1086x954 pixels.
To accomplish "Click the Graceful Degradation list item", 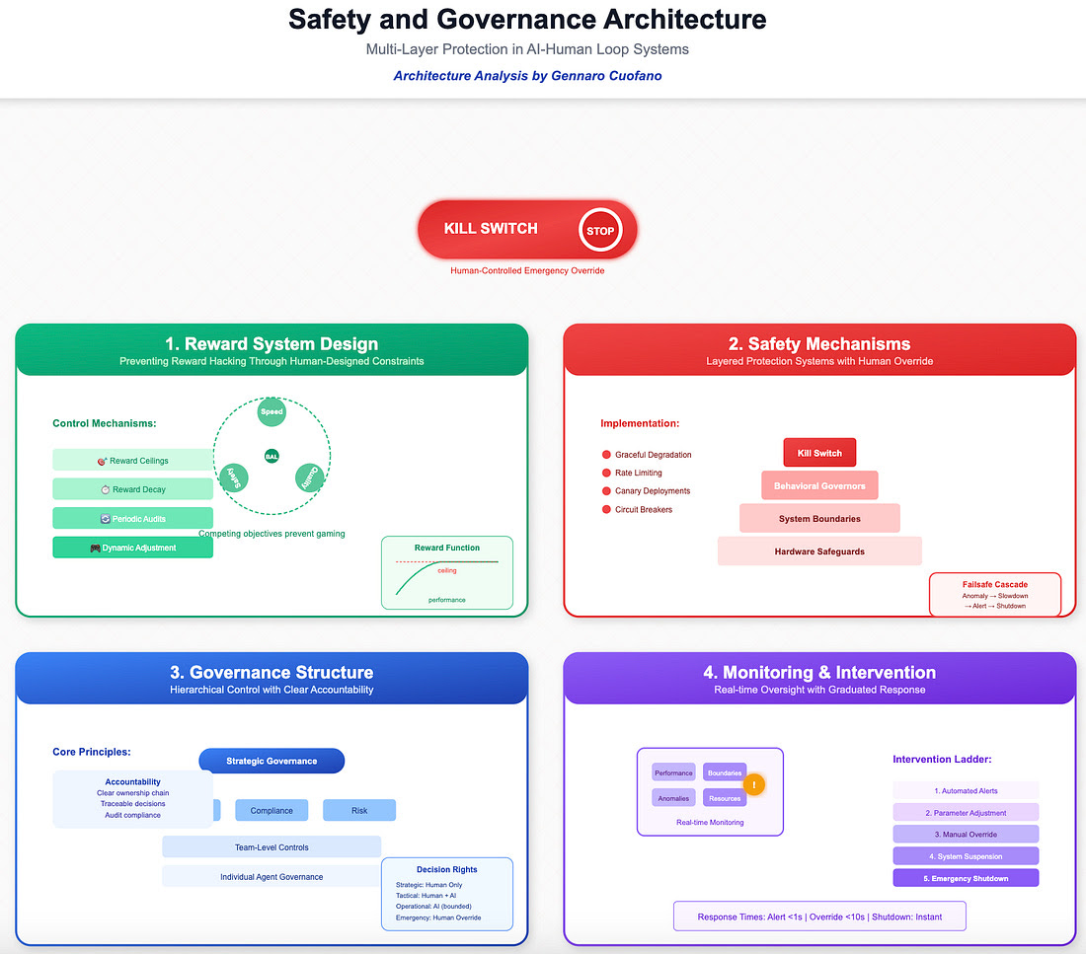I will [647, 455].
